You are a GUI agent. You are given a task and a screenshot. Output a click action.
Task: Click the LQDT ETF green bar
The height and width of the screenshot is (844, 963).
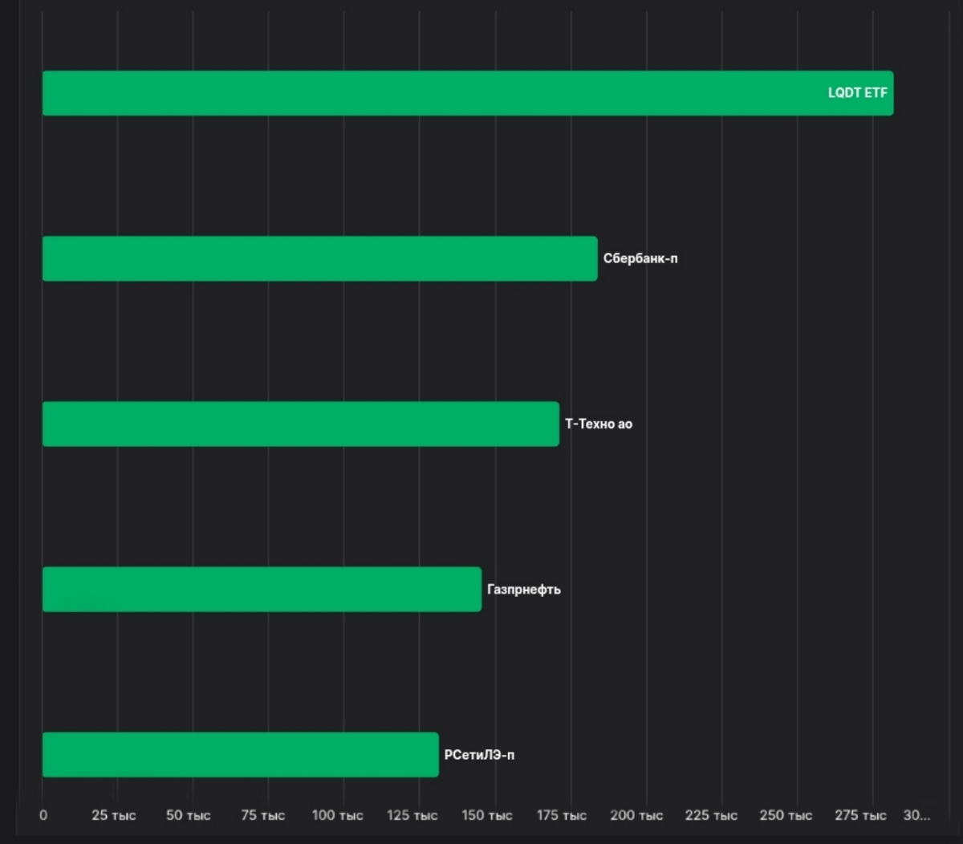coord(468,93)
